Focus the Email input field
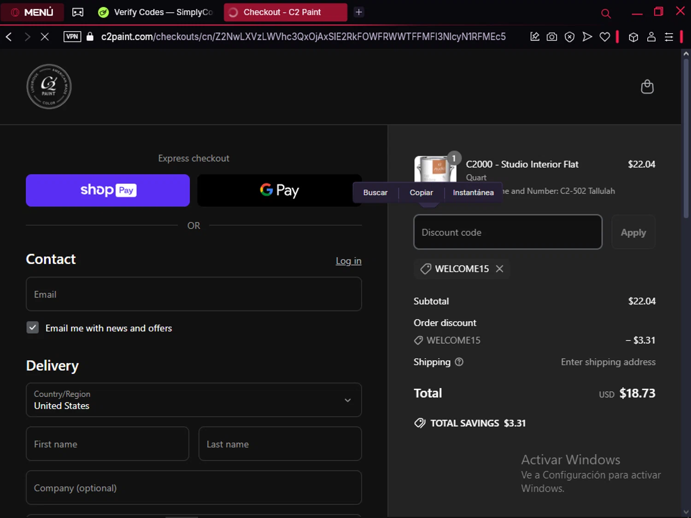The image size is (691, 518). [193, 294]
